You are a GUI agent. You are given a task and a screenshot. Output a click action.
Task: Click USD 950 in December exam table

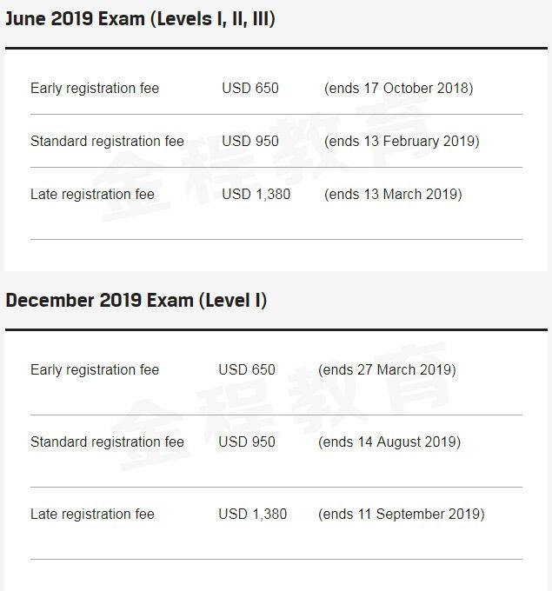click(x=247, y=442)
